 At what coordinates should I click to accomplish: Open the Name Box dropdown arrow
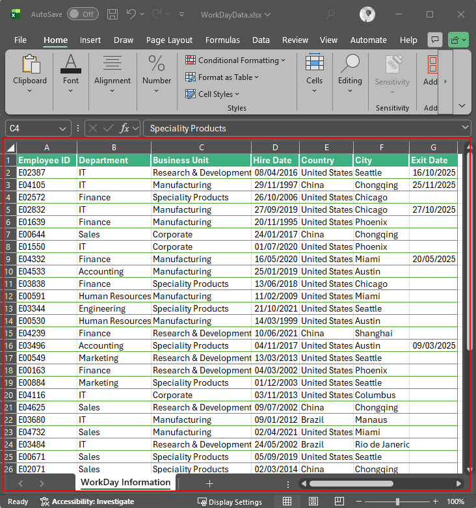tap(63, 129)
